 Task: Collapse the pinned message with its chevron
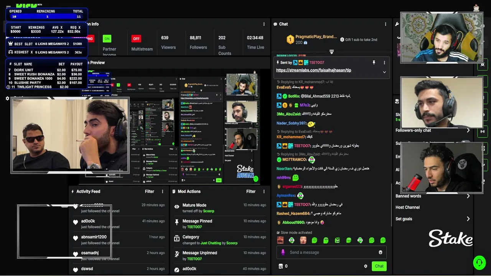pos(384,72)
